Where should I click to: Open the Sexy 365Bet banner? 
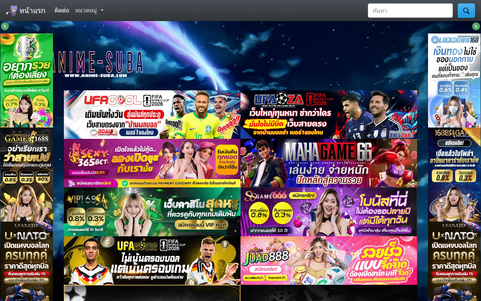point(152,163)
